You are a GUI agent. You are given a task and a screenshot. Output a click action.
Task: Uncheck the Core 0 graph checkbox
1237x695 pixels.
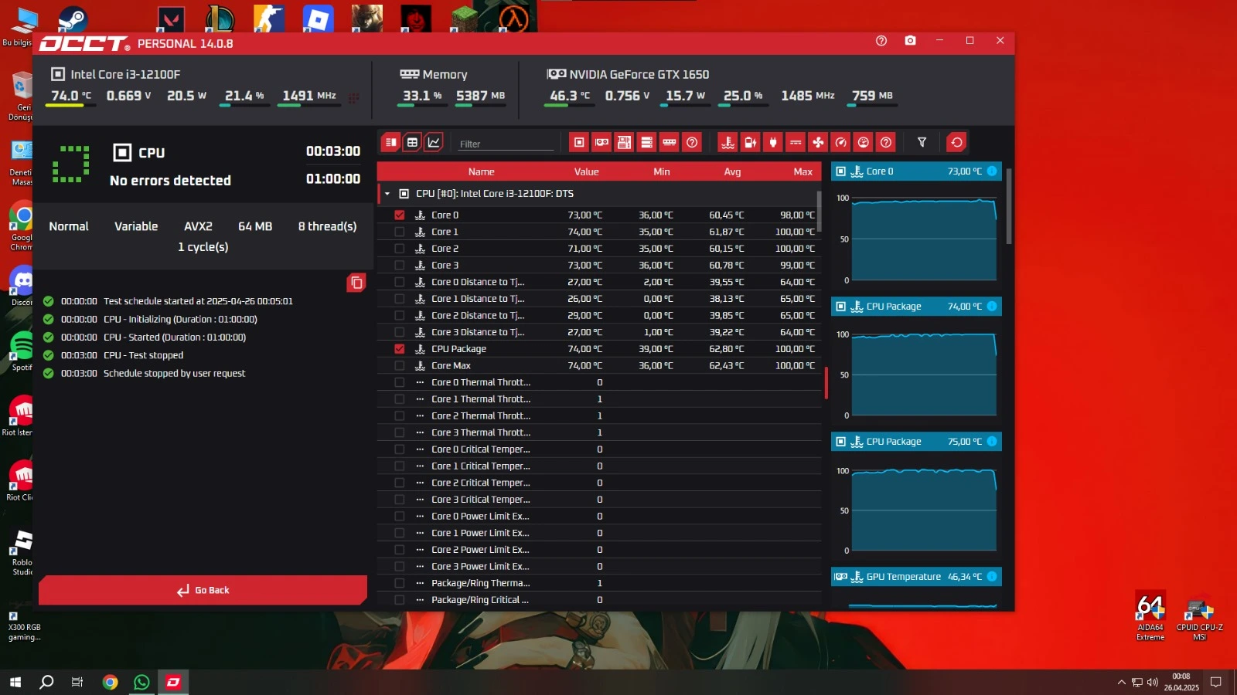point(400,215)
